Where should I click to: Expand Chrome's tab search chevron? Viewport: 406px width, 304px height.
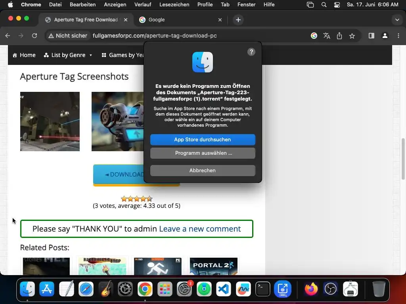point(397,20)
